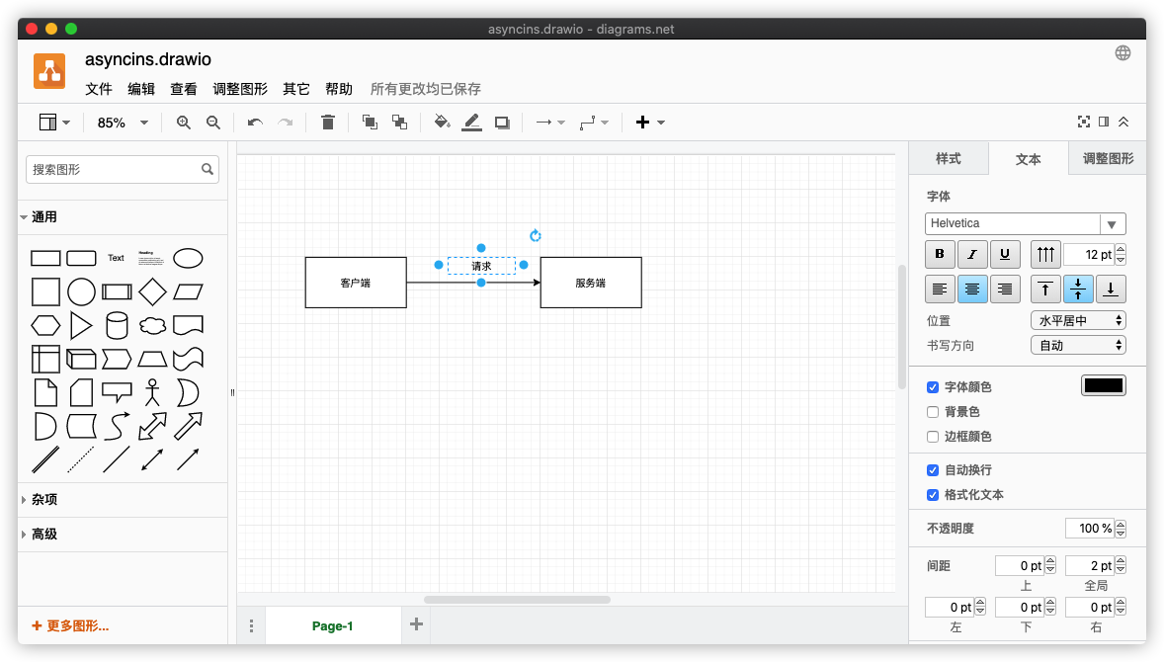Click the bring to front icon
Screen dimensions: 1164x662
(x=370, y=123)
